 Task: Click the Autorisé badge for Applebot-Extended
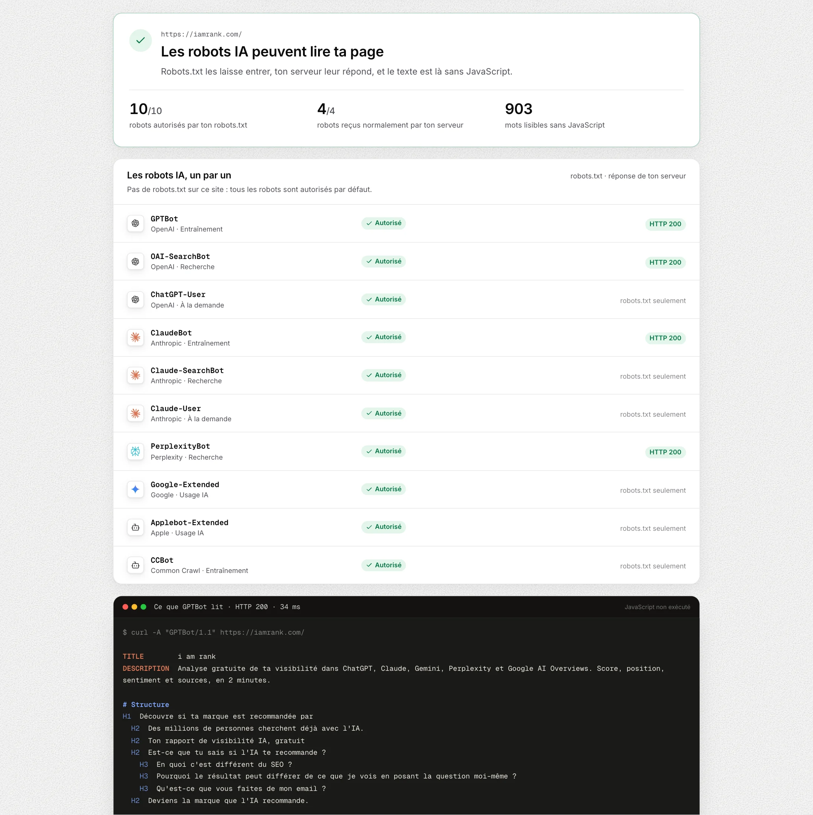tap(383, 527)
